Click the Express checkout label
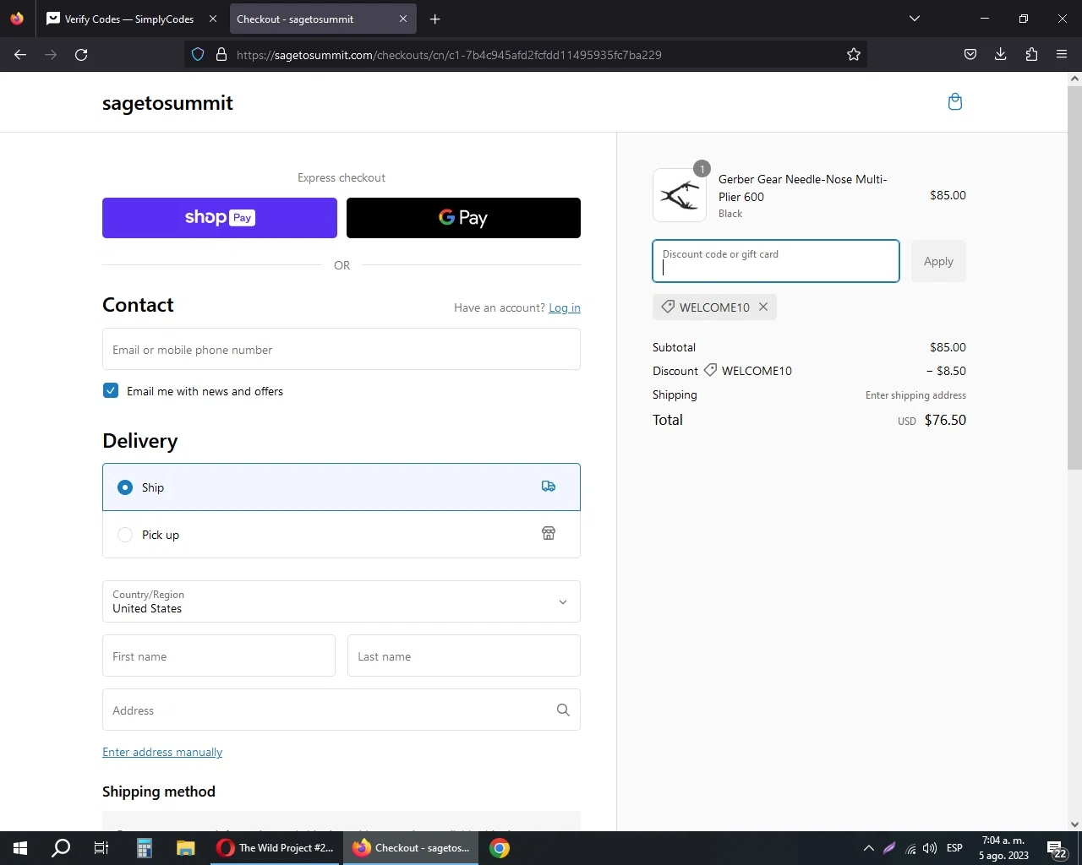This screenshot has width=1082, height=865. pos(342,177)
